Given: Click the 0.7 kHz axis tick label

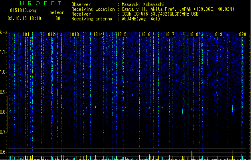Looking at the screenshot, I should click(3, 132).
